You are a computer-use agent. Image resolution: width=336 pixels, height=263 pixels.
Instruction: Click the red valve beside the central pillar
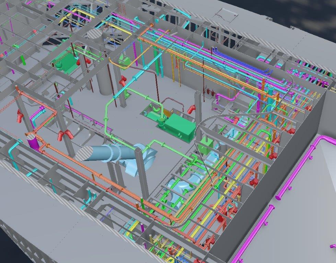coord(192,110)
